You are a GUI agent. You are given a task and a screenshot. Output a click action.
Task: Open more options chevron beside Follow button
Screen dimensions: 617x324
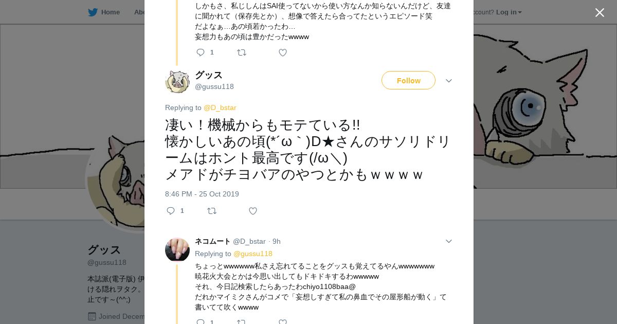click(448, 81)
